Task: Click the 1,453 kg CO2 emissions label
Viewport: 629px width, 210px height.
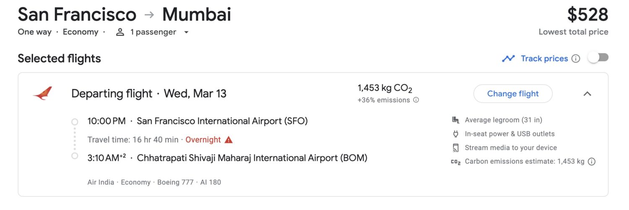Action: (x=385, y=88)
